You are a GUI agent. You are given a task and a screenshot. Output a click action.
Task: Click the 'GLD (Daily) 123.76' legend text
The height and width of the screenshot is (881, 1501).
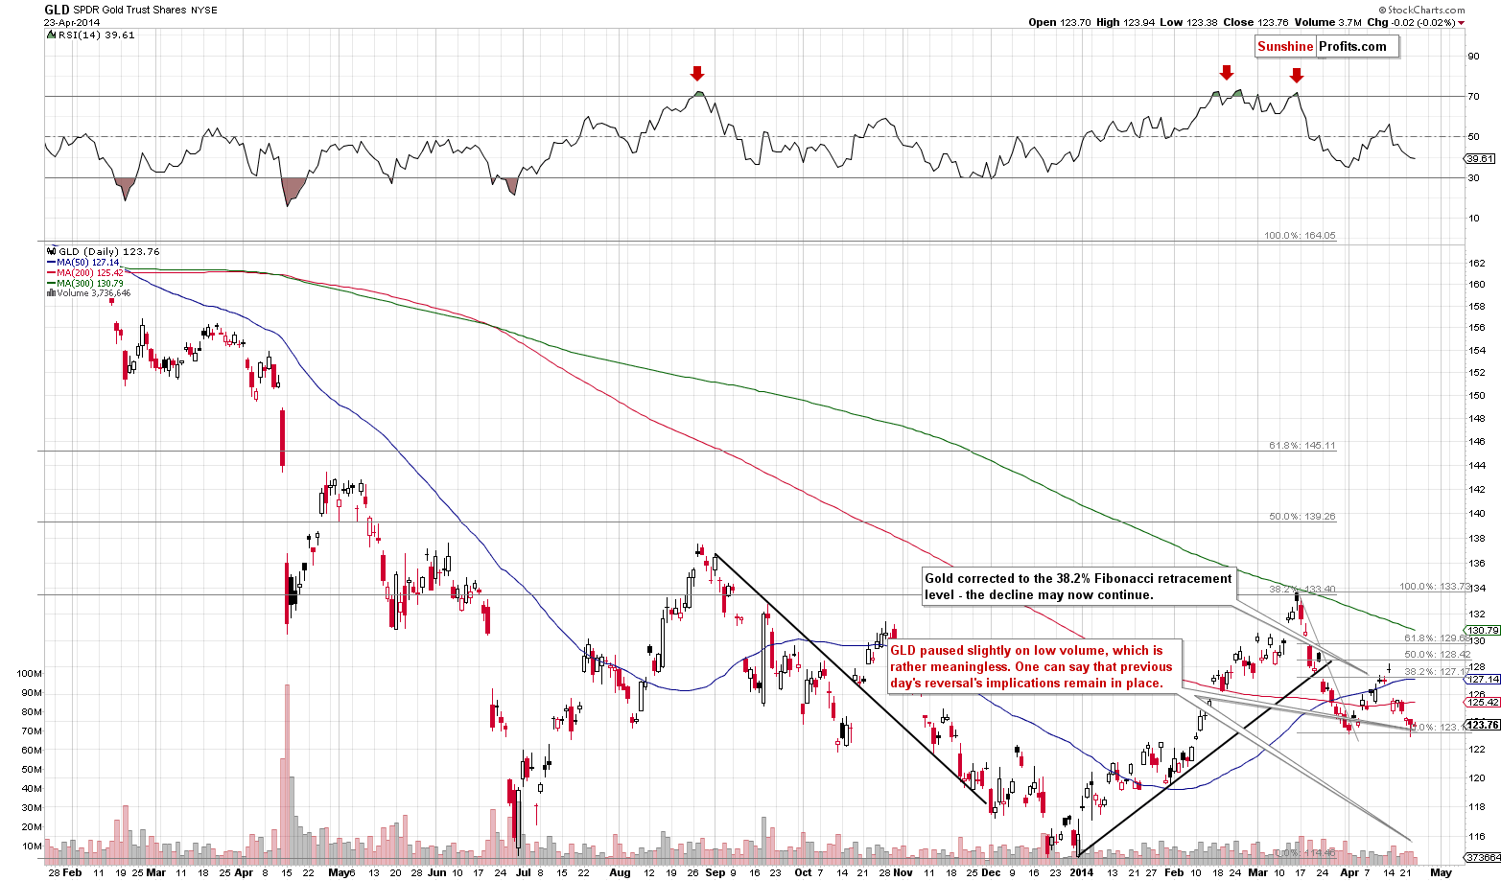tap(107, 251)
